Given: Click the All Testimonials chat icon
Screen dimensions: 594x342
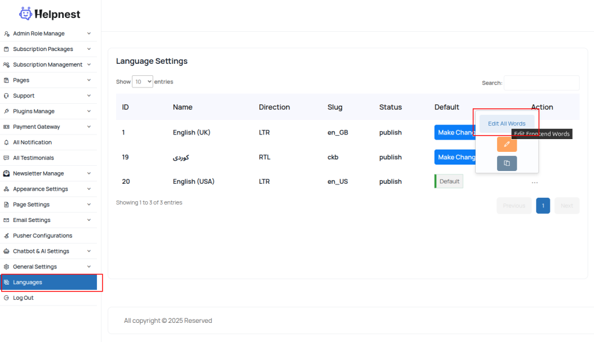Looking at the screenshot, I should point(6,158).
